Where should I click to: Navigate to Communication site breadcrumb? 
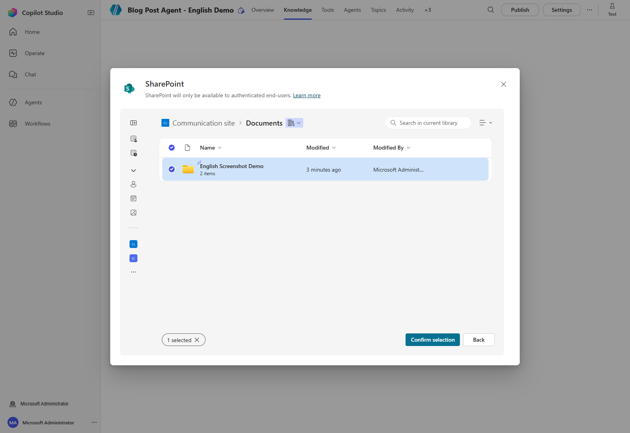click(204, 123)
